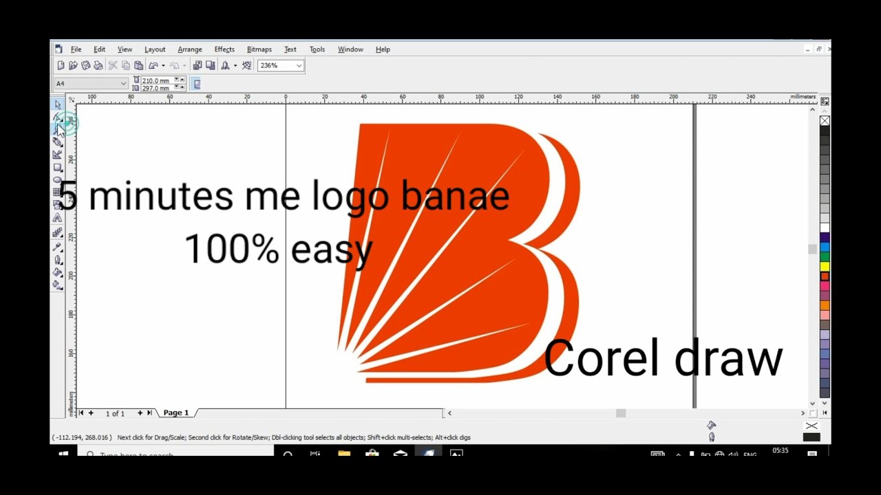The image size is (881, 495).
Task: Click the Open file icon
Action: click(x=73, y=65)
